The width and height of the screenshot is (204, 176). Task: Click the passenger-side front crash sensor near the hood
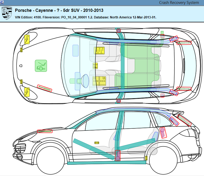pos(21,50)
